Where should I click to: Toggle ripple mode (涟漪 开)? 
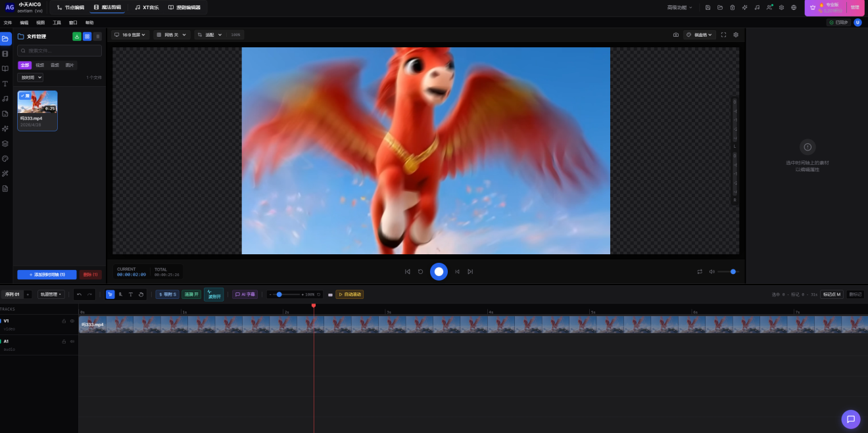(x=191, y=294)
